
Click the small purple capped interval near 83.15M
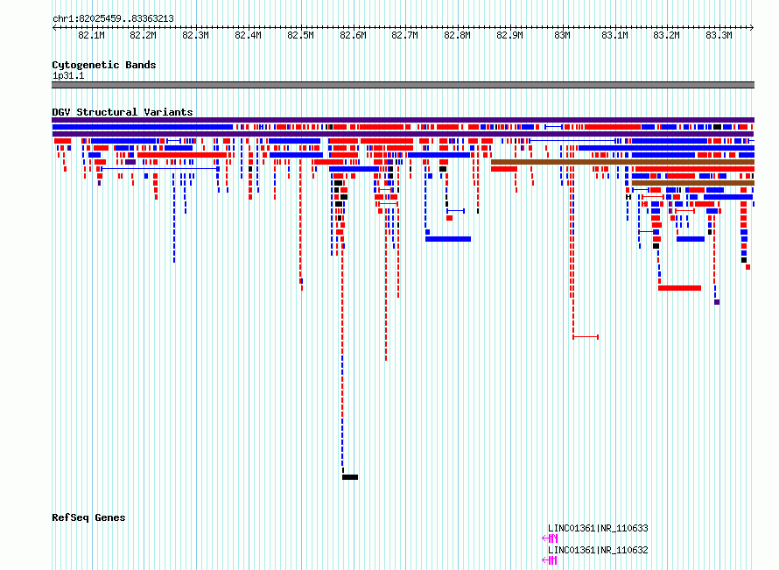tap(646, 232)
